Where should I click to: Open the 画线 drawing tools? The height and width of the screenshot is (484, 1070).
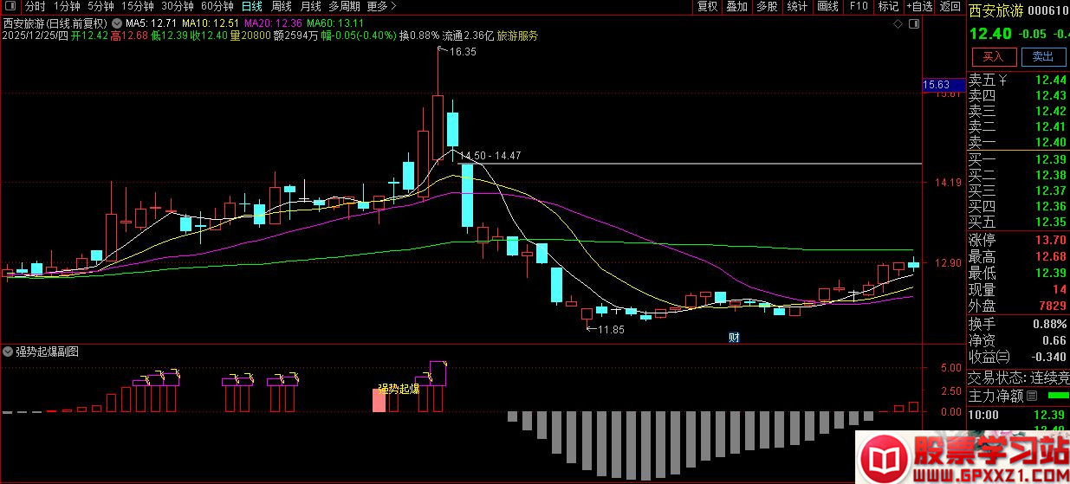click(x=828, y=7)
